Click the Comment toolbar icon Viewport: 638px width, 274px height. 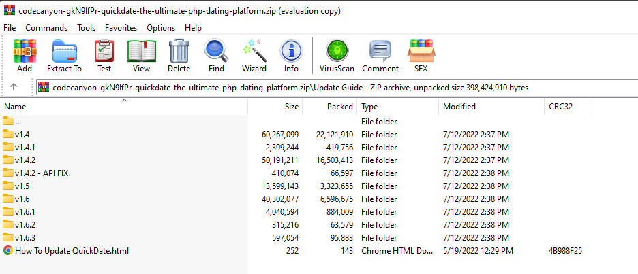coord(380,51)
